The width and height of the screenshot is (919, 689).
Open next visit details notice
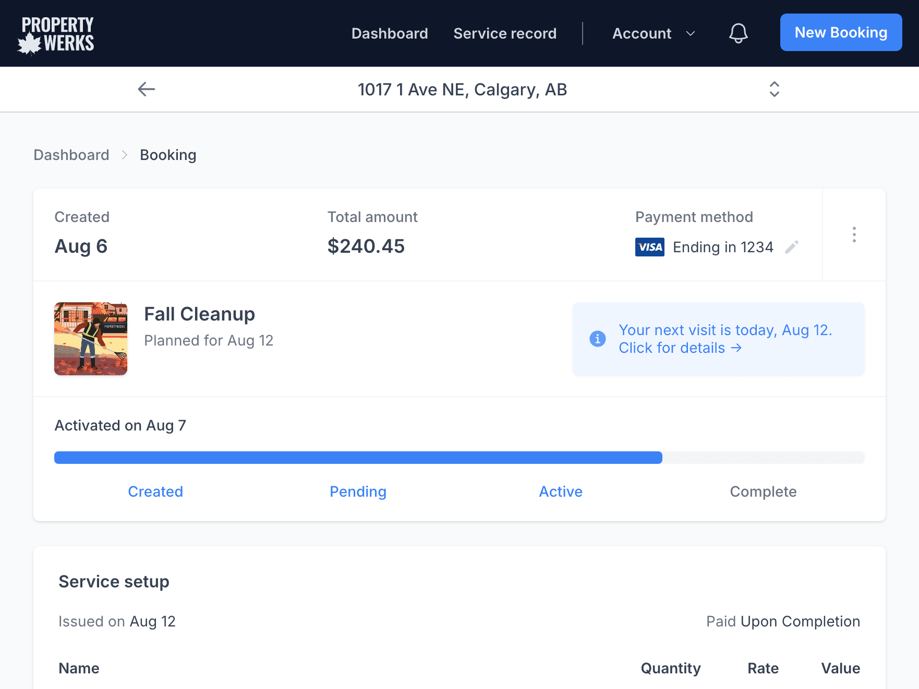[x=718, y=339]
